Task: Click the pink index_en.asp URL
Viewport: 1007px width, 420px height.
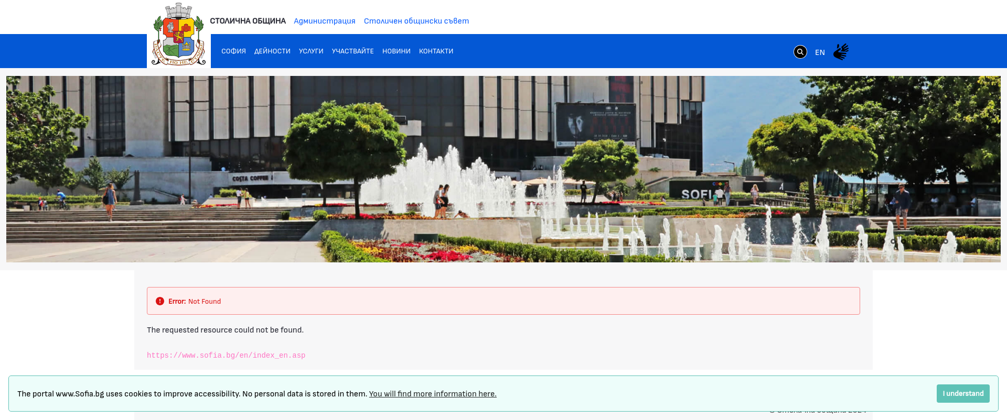Action: (x=226, y=356)
